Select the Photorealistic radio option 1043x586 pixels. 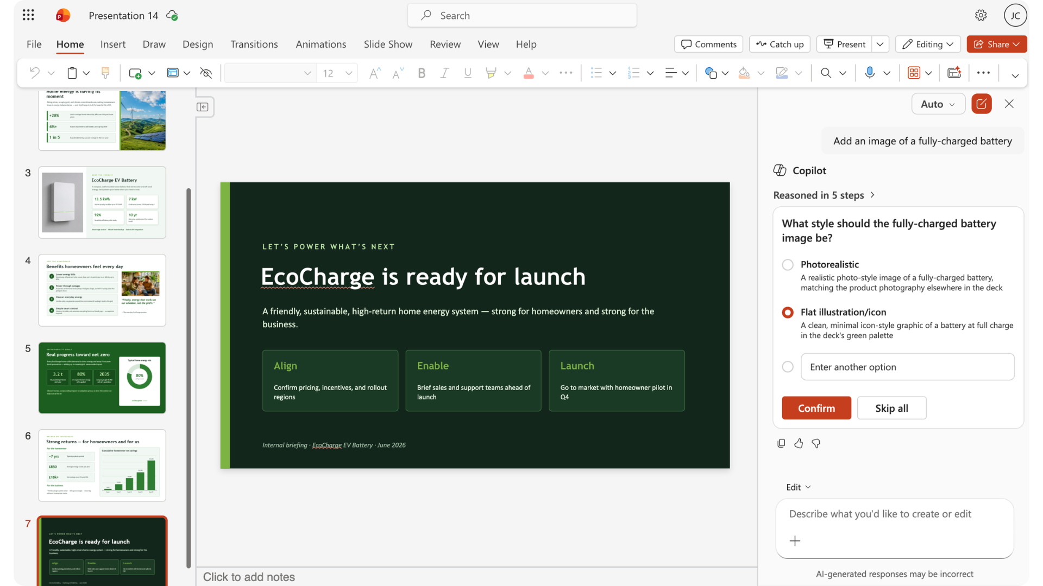coord(788,265)
